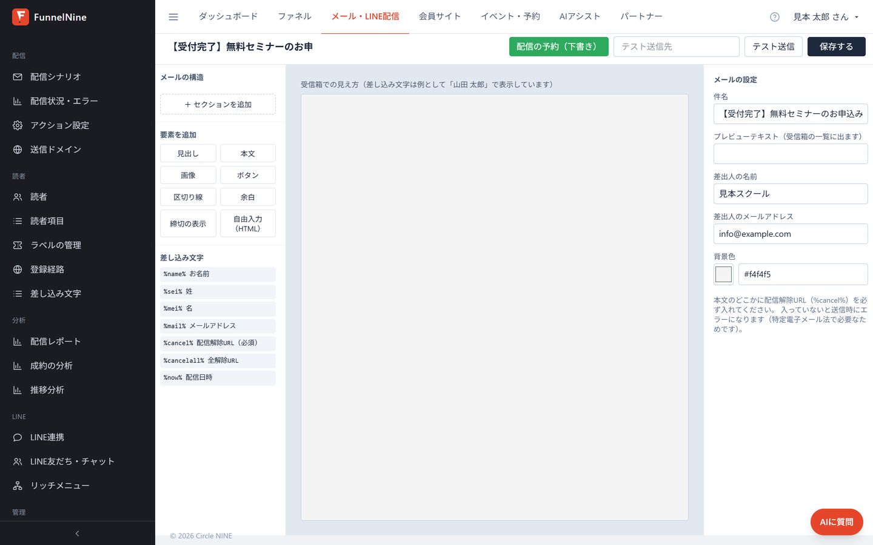Click the ラベルの管理 ticket icon
873x545 pixels.
click(x=18, y=245)
